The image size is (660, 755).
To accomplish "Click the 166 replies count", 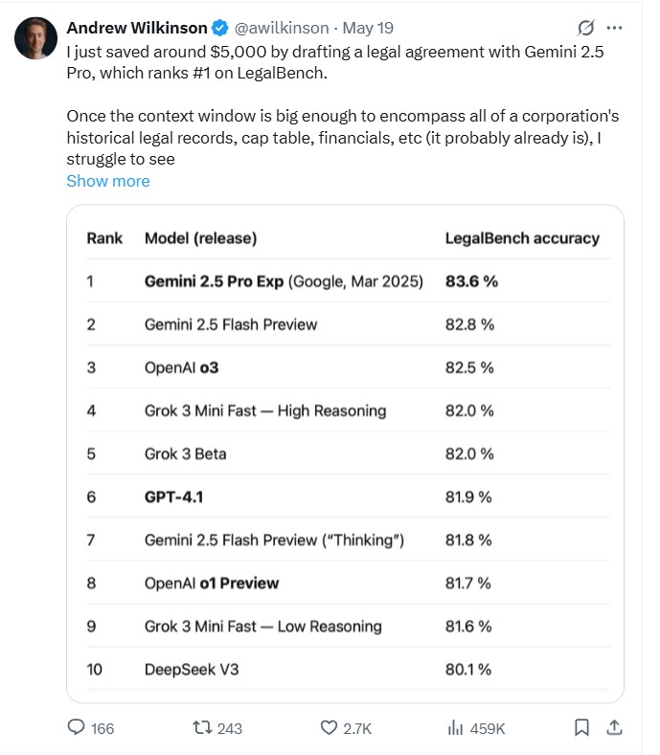I will (x=102, y=728).
